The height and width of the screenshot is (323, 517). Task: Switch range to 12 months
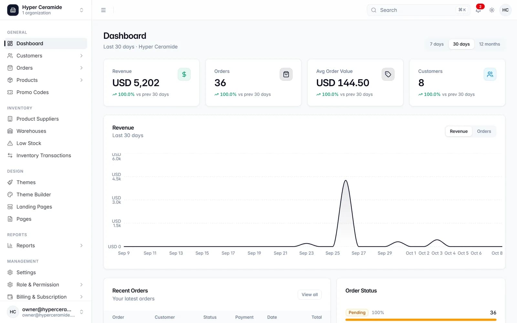coord(489,44)
